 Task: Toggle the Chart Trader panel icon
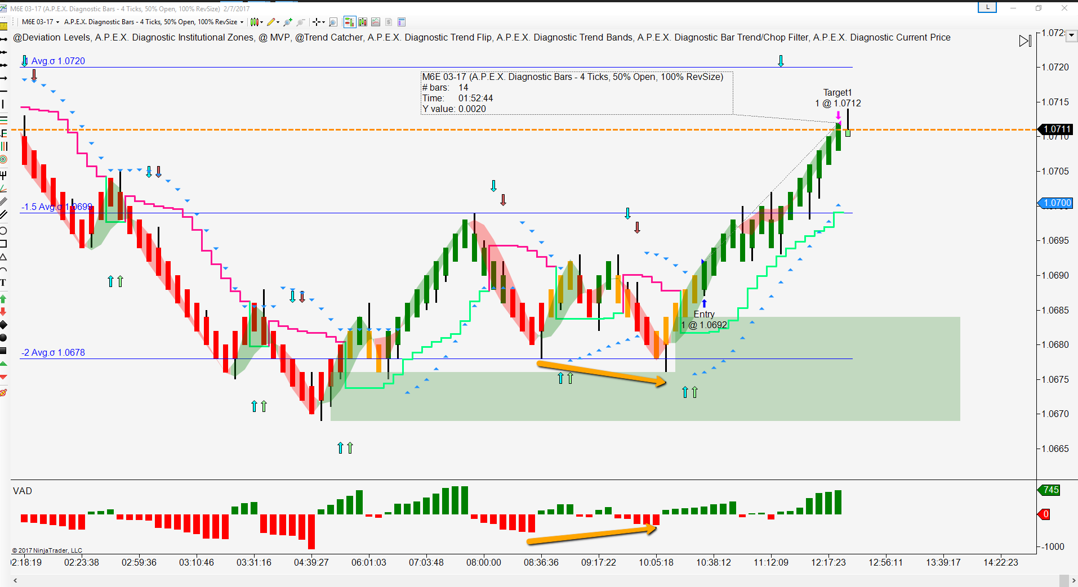(349, 22)
